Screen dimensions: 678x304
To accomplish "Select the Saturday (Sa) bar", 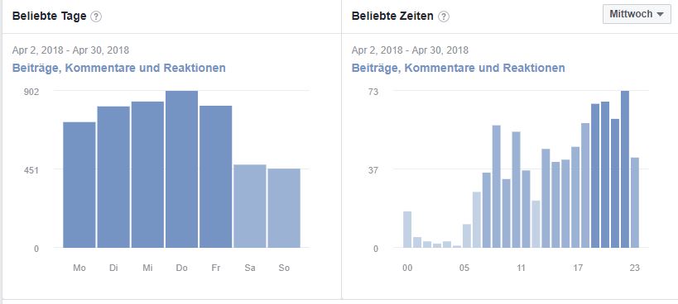I will click(250, 207).
